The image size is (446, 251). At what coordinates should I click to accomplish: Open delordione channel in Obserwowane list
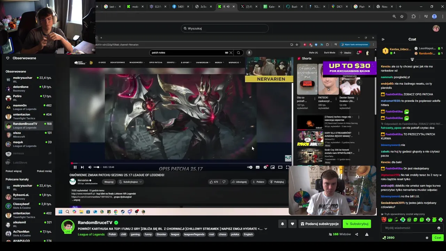29,89
